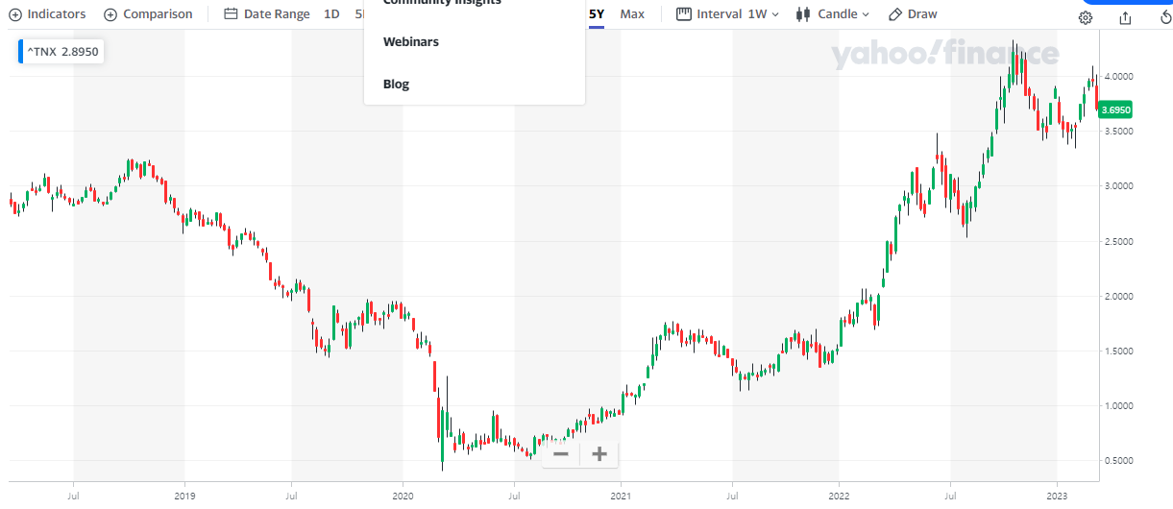This screenshot has height=509, width=1173.
Task: Open the Date Range picker
Action: [266, 14]
